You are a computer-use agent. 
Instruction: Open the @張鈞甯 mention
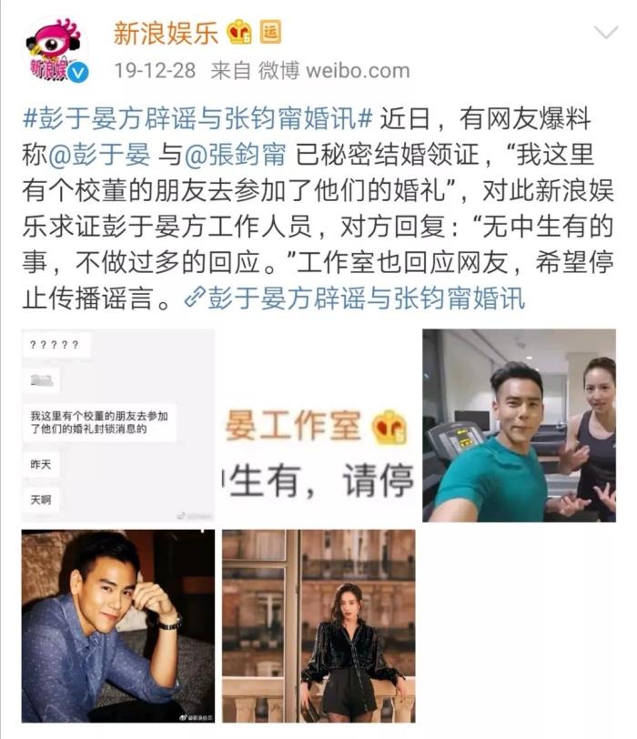pos(235,155)
